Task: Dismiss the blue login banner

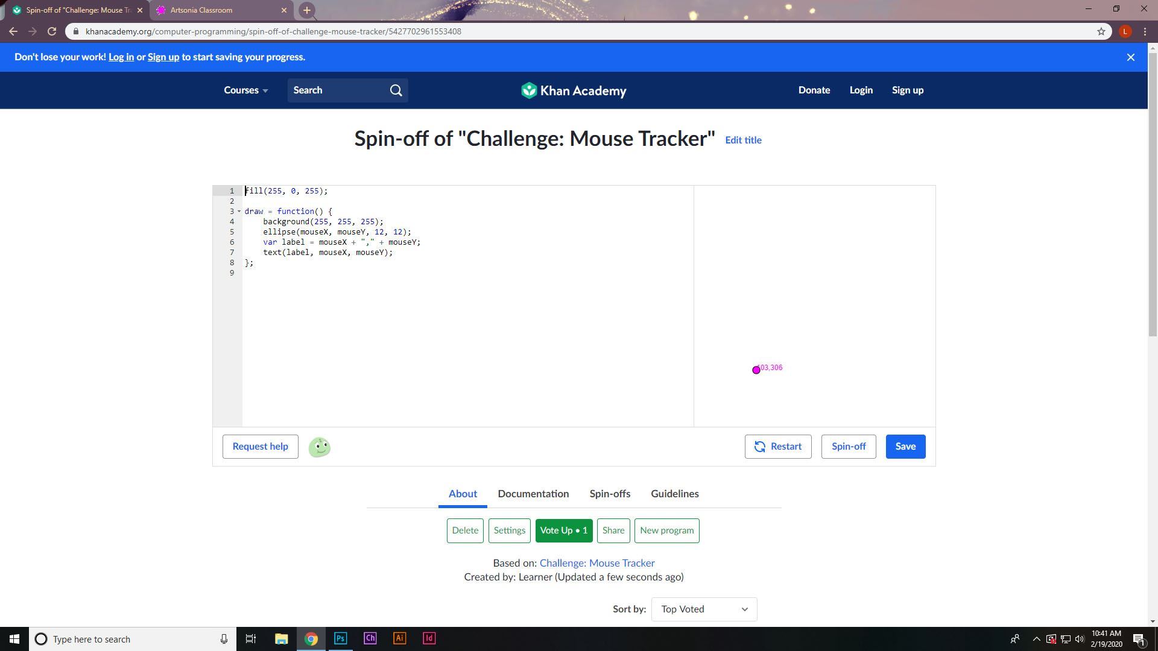Action: coord(1130,57)
